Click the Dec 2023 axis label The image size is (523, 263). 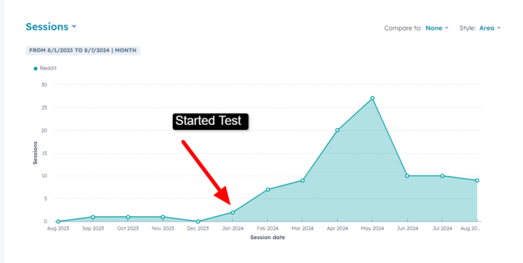pyautogui.click(x=198, y=229)
